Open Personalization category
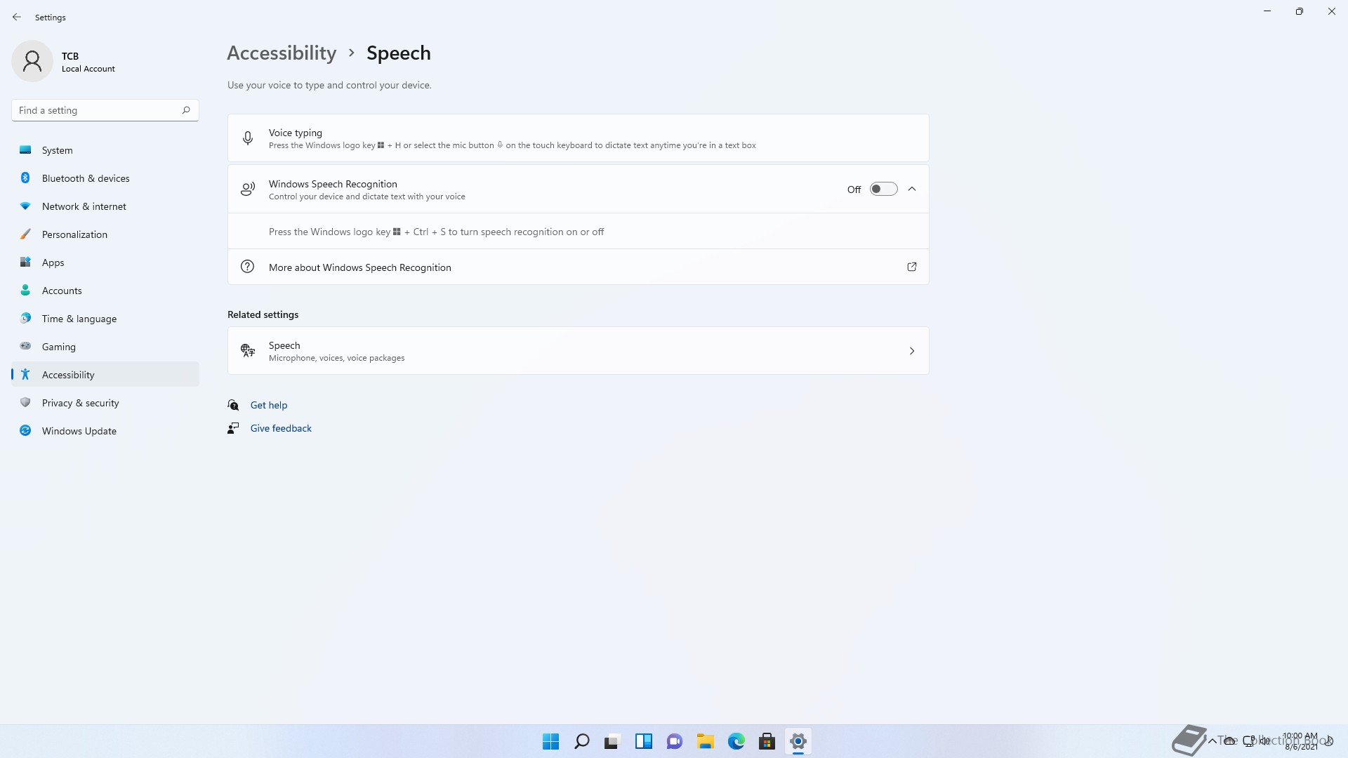 click(105, 234)
